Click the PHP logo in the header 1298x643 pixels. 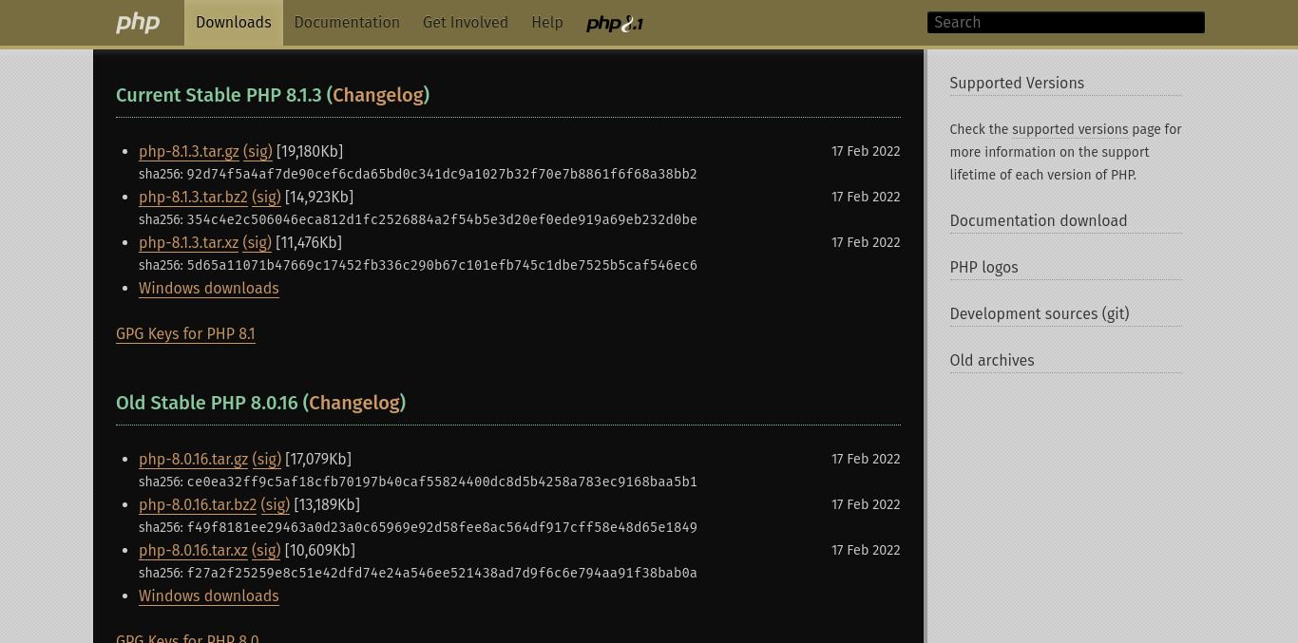tap(138, 23)
